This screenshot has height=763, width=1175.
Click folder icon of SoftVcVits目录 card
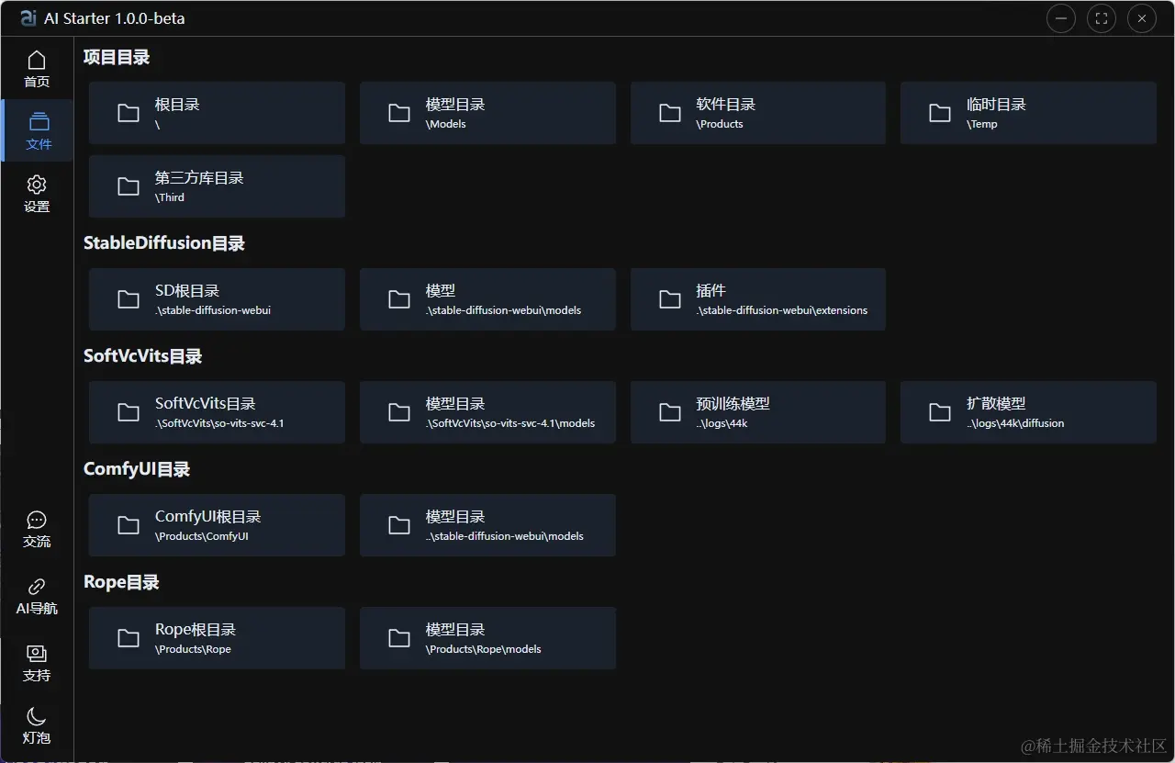pyautogui.click(x=129, y=412)
